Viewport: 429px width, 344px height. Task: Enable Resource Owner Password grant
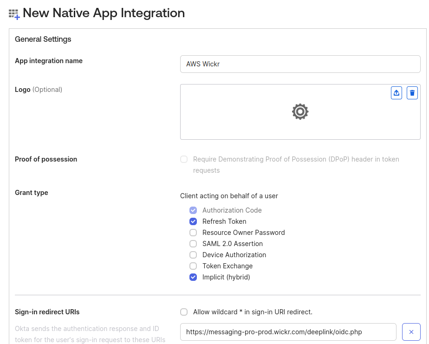click(193, 233)
